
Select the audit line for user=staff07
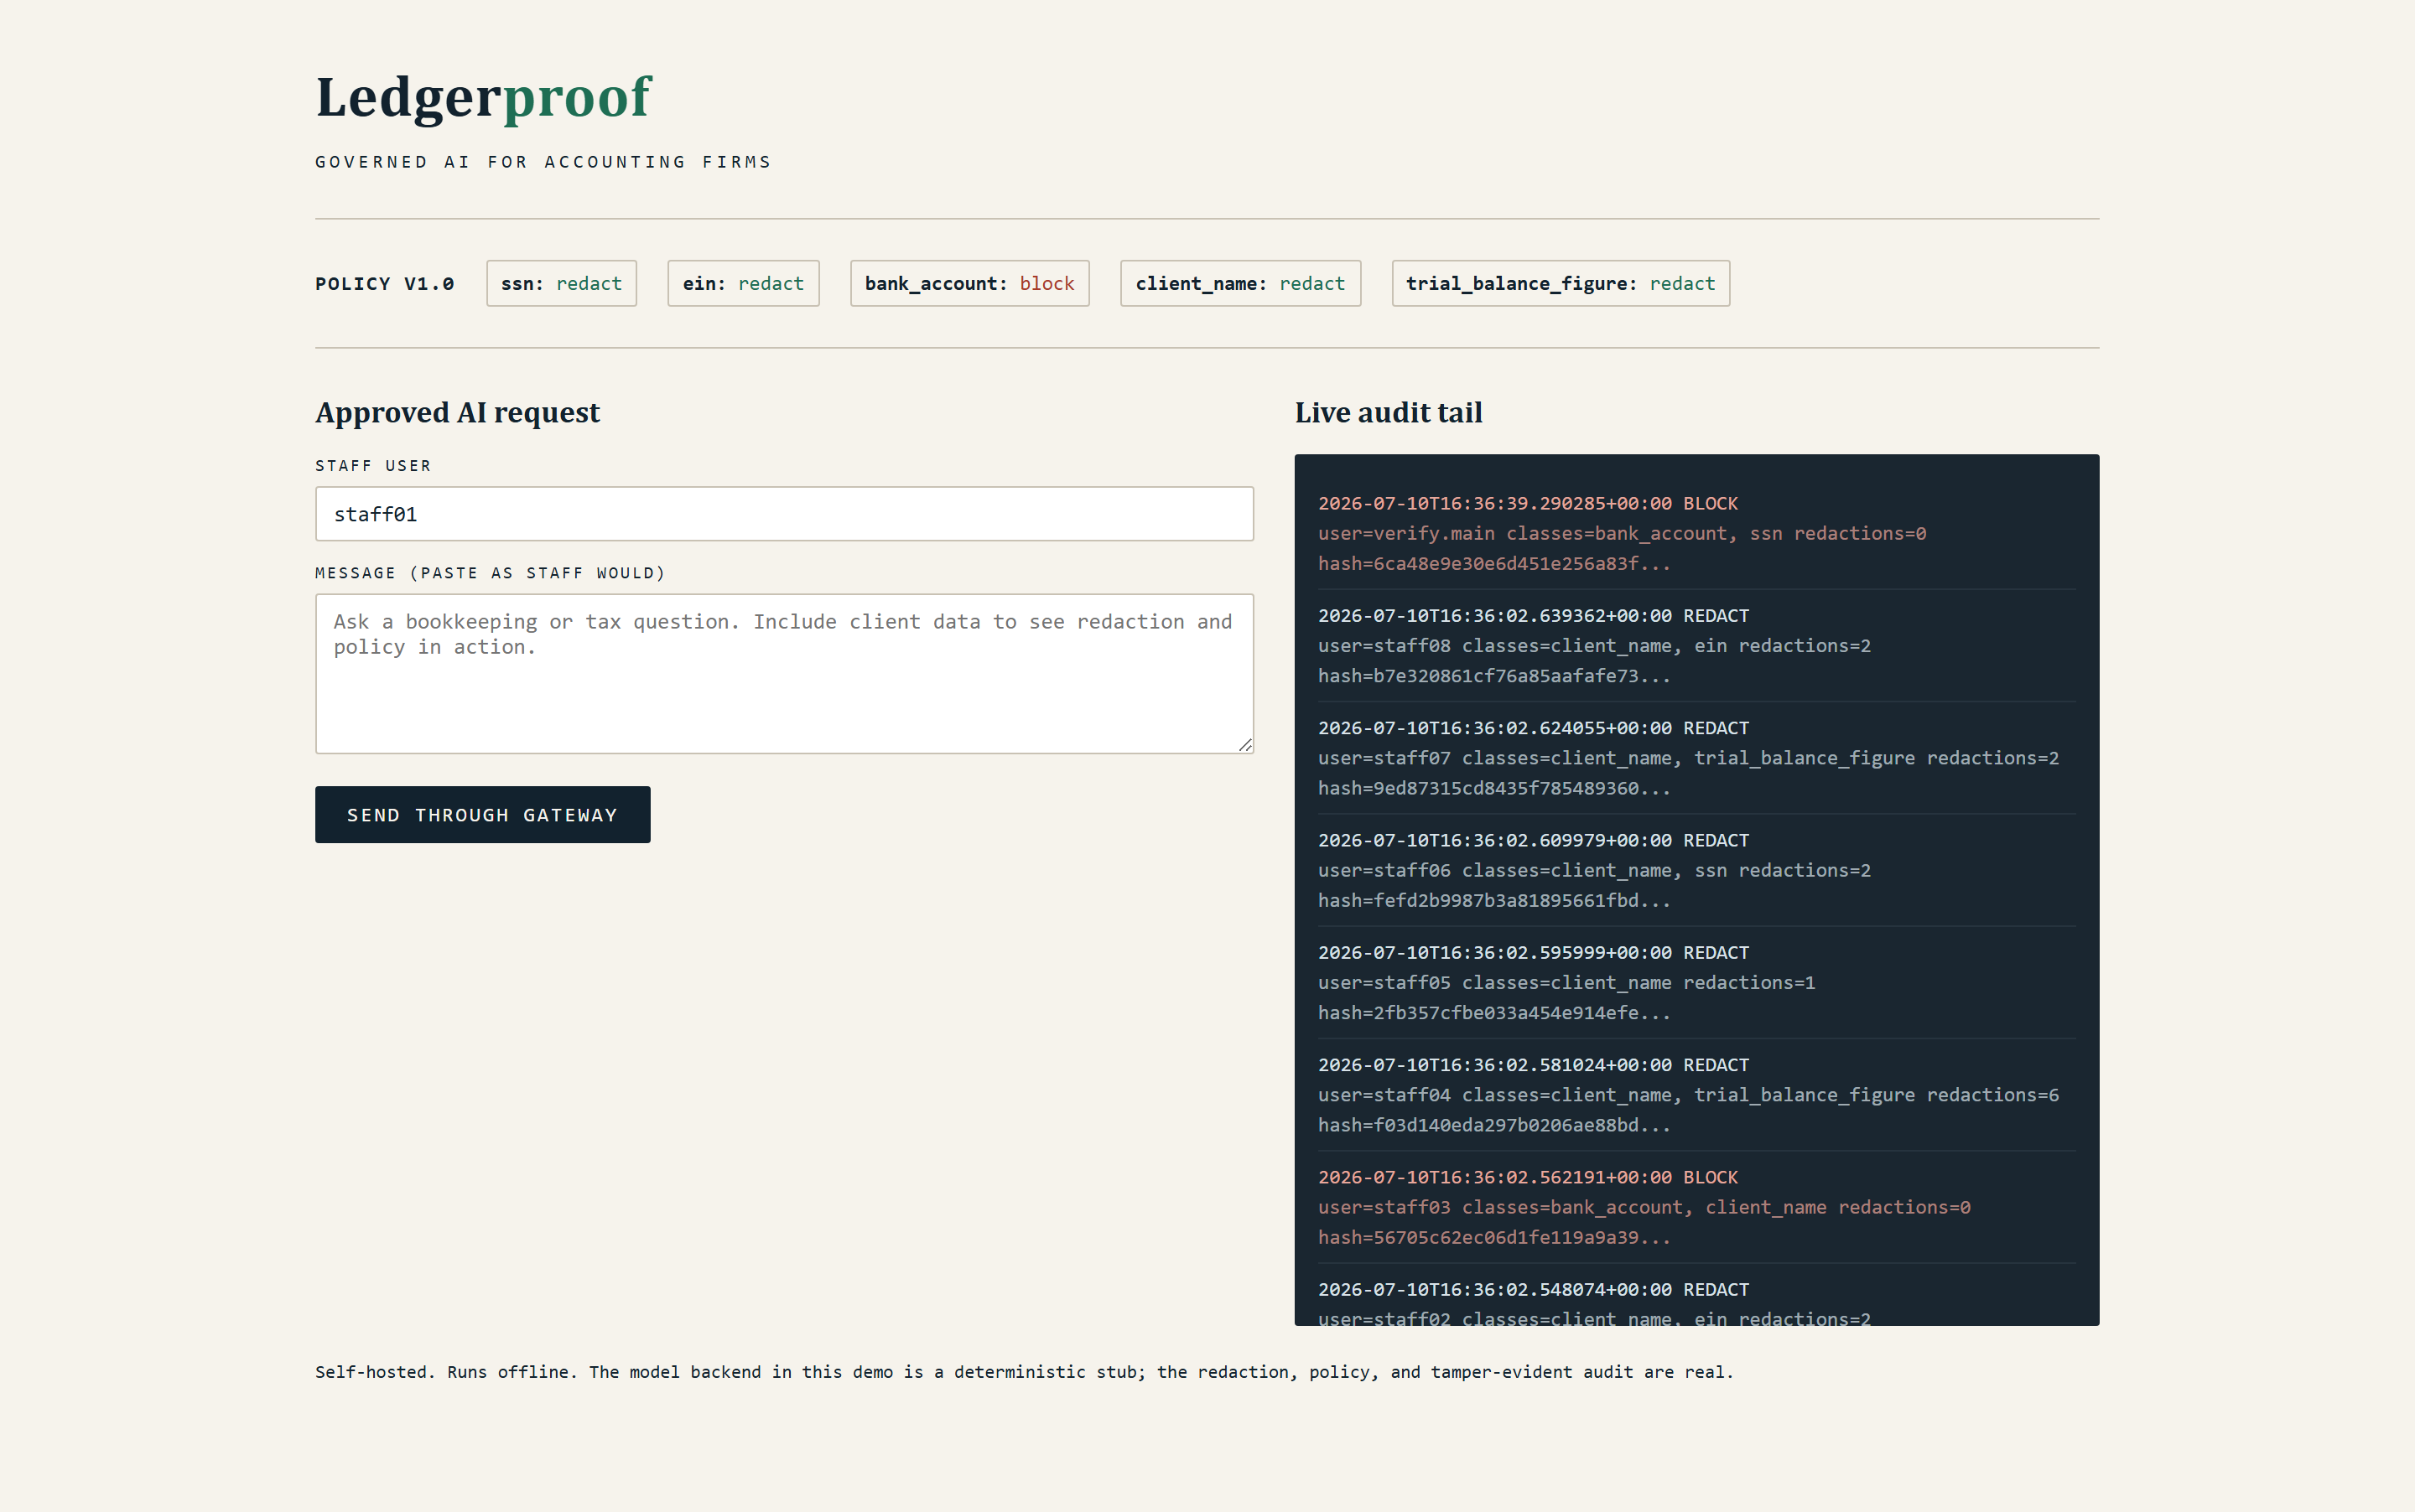(x=1689, y=758)
